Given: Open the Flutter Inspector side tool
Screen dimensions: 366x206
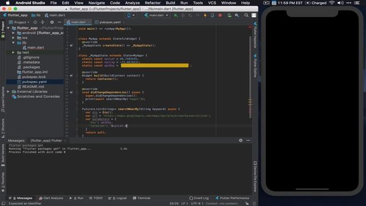Looking at the screenshot, I should (255, 35).
